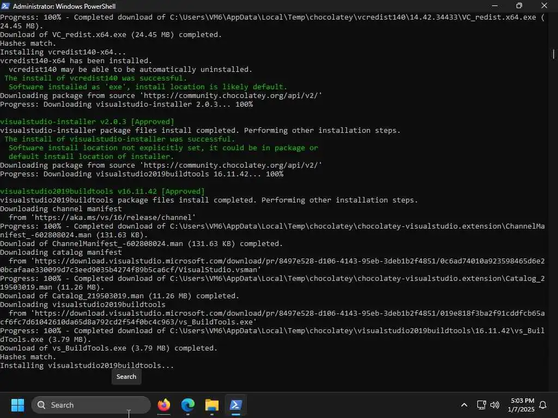The height and width of the screenshot is (418, 558).
Task: Click 'Download of ChannelManifest_-602808024.man' completed line
Action: [x=141, y=243]
